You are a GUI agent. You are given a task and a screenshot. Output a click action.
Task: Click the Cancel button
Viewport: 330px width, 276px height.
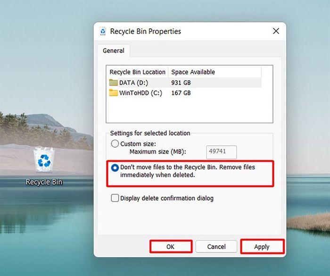pyautogui.click(x=216, y=246)
